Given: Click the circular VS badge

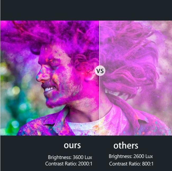Looking at the screenshot, I should click(x=100, y=71).
